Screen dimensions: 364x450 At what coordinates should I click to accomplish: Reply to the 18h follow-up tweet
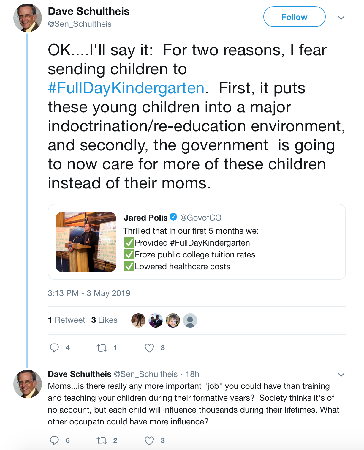point(54,440)
